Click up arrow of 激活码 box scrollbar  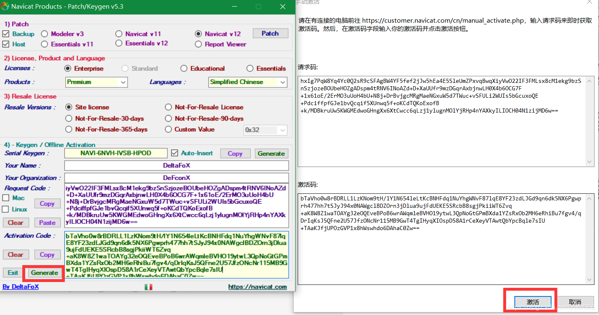pyautogui.click(x=590, y=198)
